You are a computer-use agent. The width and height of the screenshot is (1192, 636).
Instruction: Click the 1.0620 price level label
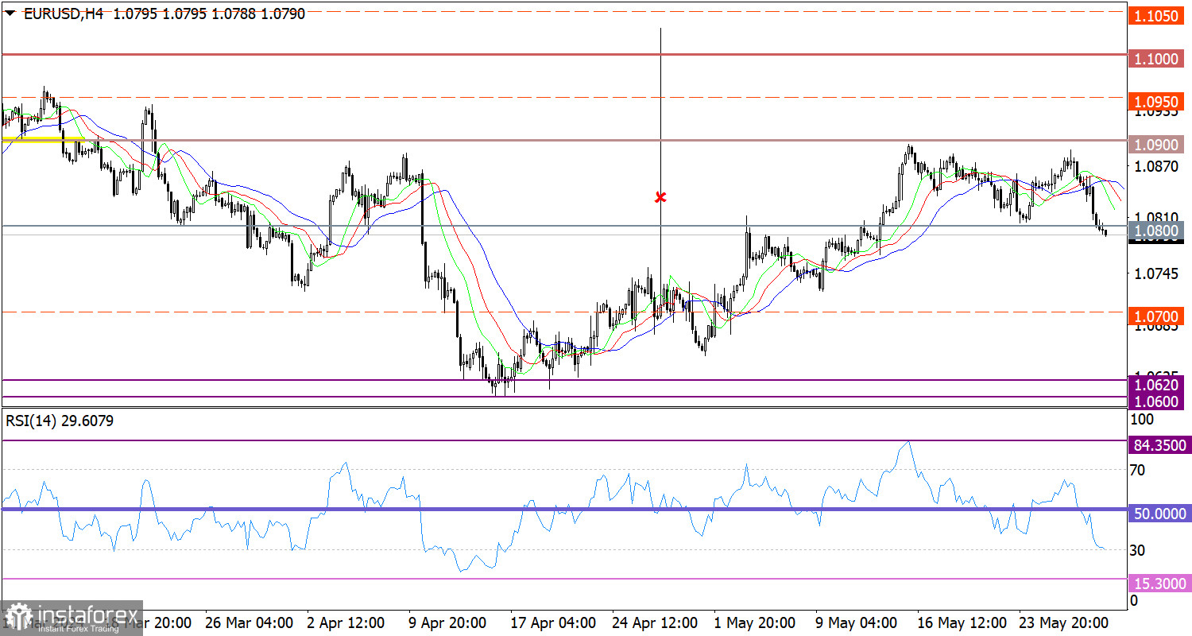click(1158, 385)
